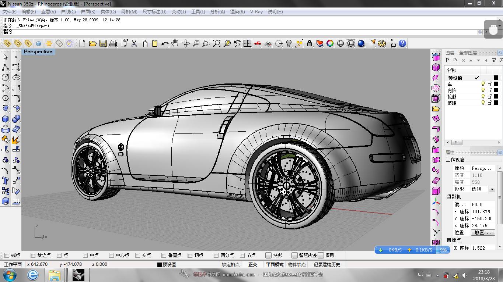Open Help with the blue question mark
This screenshot has height=282, width=503.
click(x=402, y=43)
